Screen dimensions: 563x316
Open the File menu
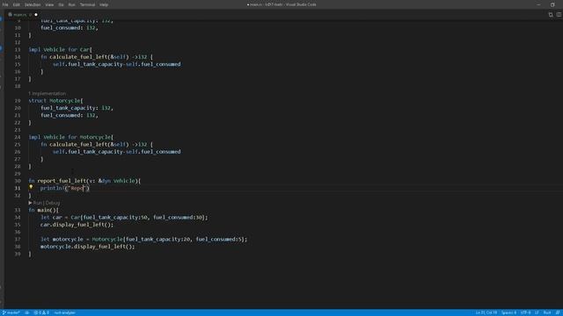5,4
